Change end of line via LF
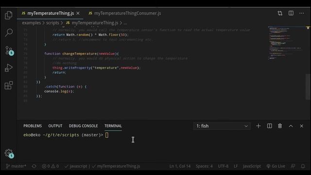The width and height of the screenshot is (311, 175). 236,166
